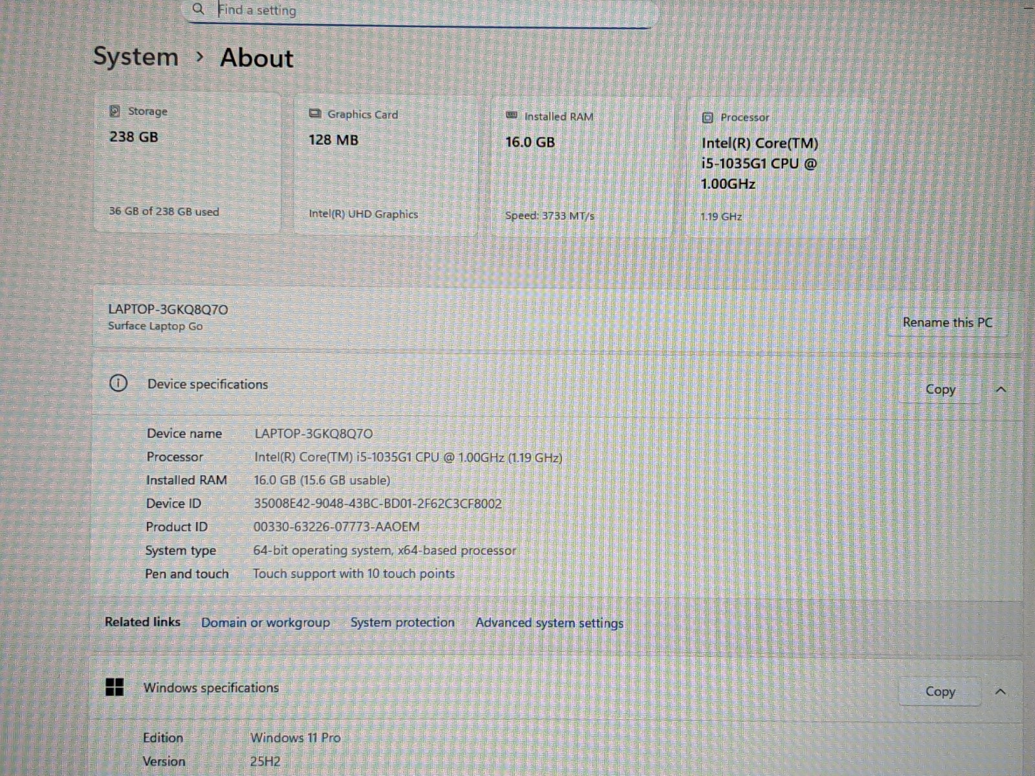Click the Rename this PC button

click(x=947, y=323)
